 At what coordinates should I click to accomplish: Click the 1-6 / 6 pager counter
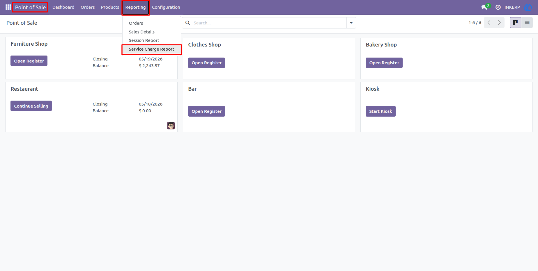(x=475, y=23)
